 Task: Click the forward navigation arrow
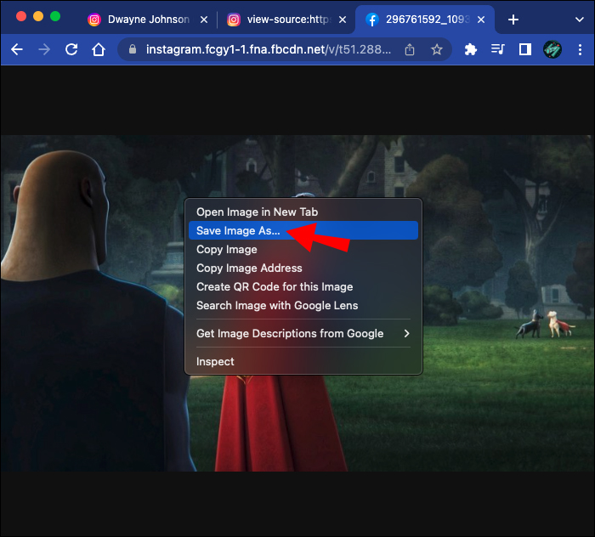44,49
